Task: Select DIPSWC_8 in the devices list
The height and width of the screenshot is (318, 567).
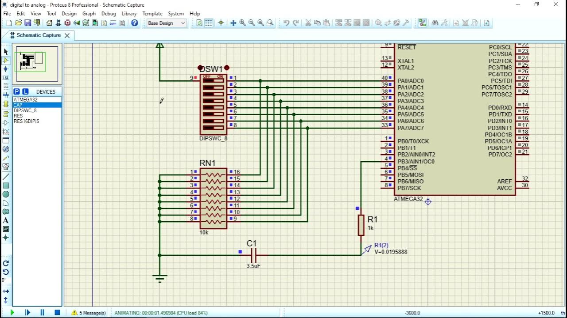Action: pos(37,110)
